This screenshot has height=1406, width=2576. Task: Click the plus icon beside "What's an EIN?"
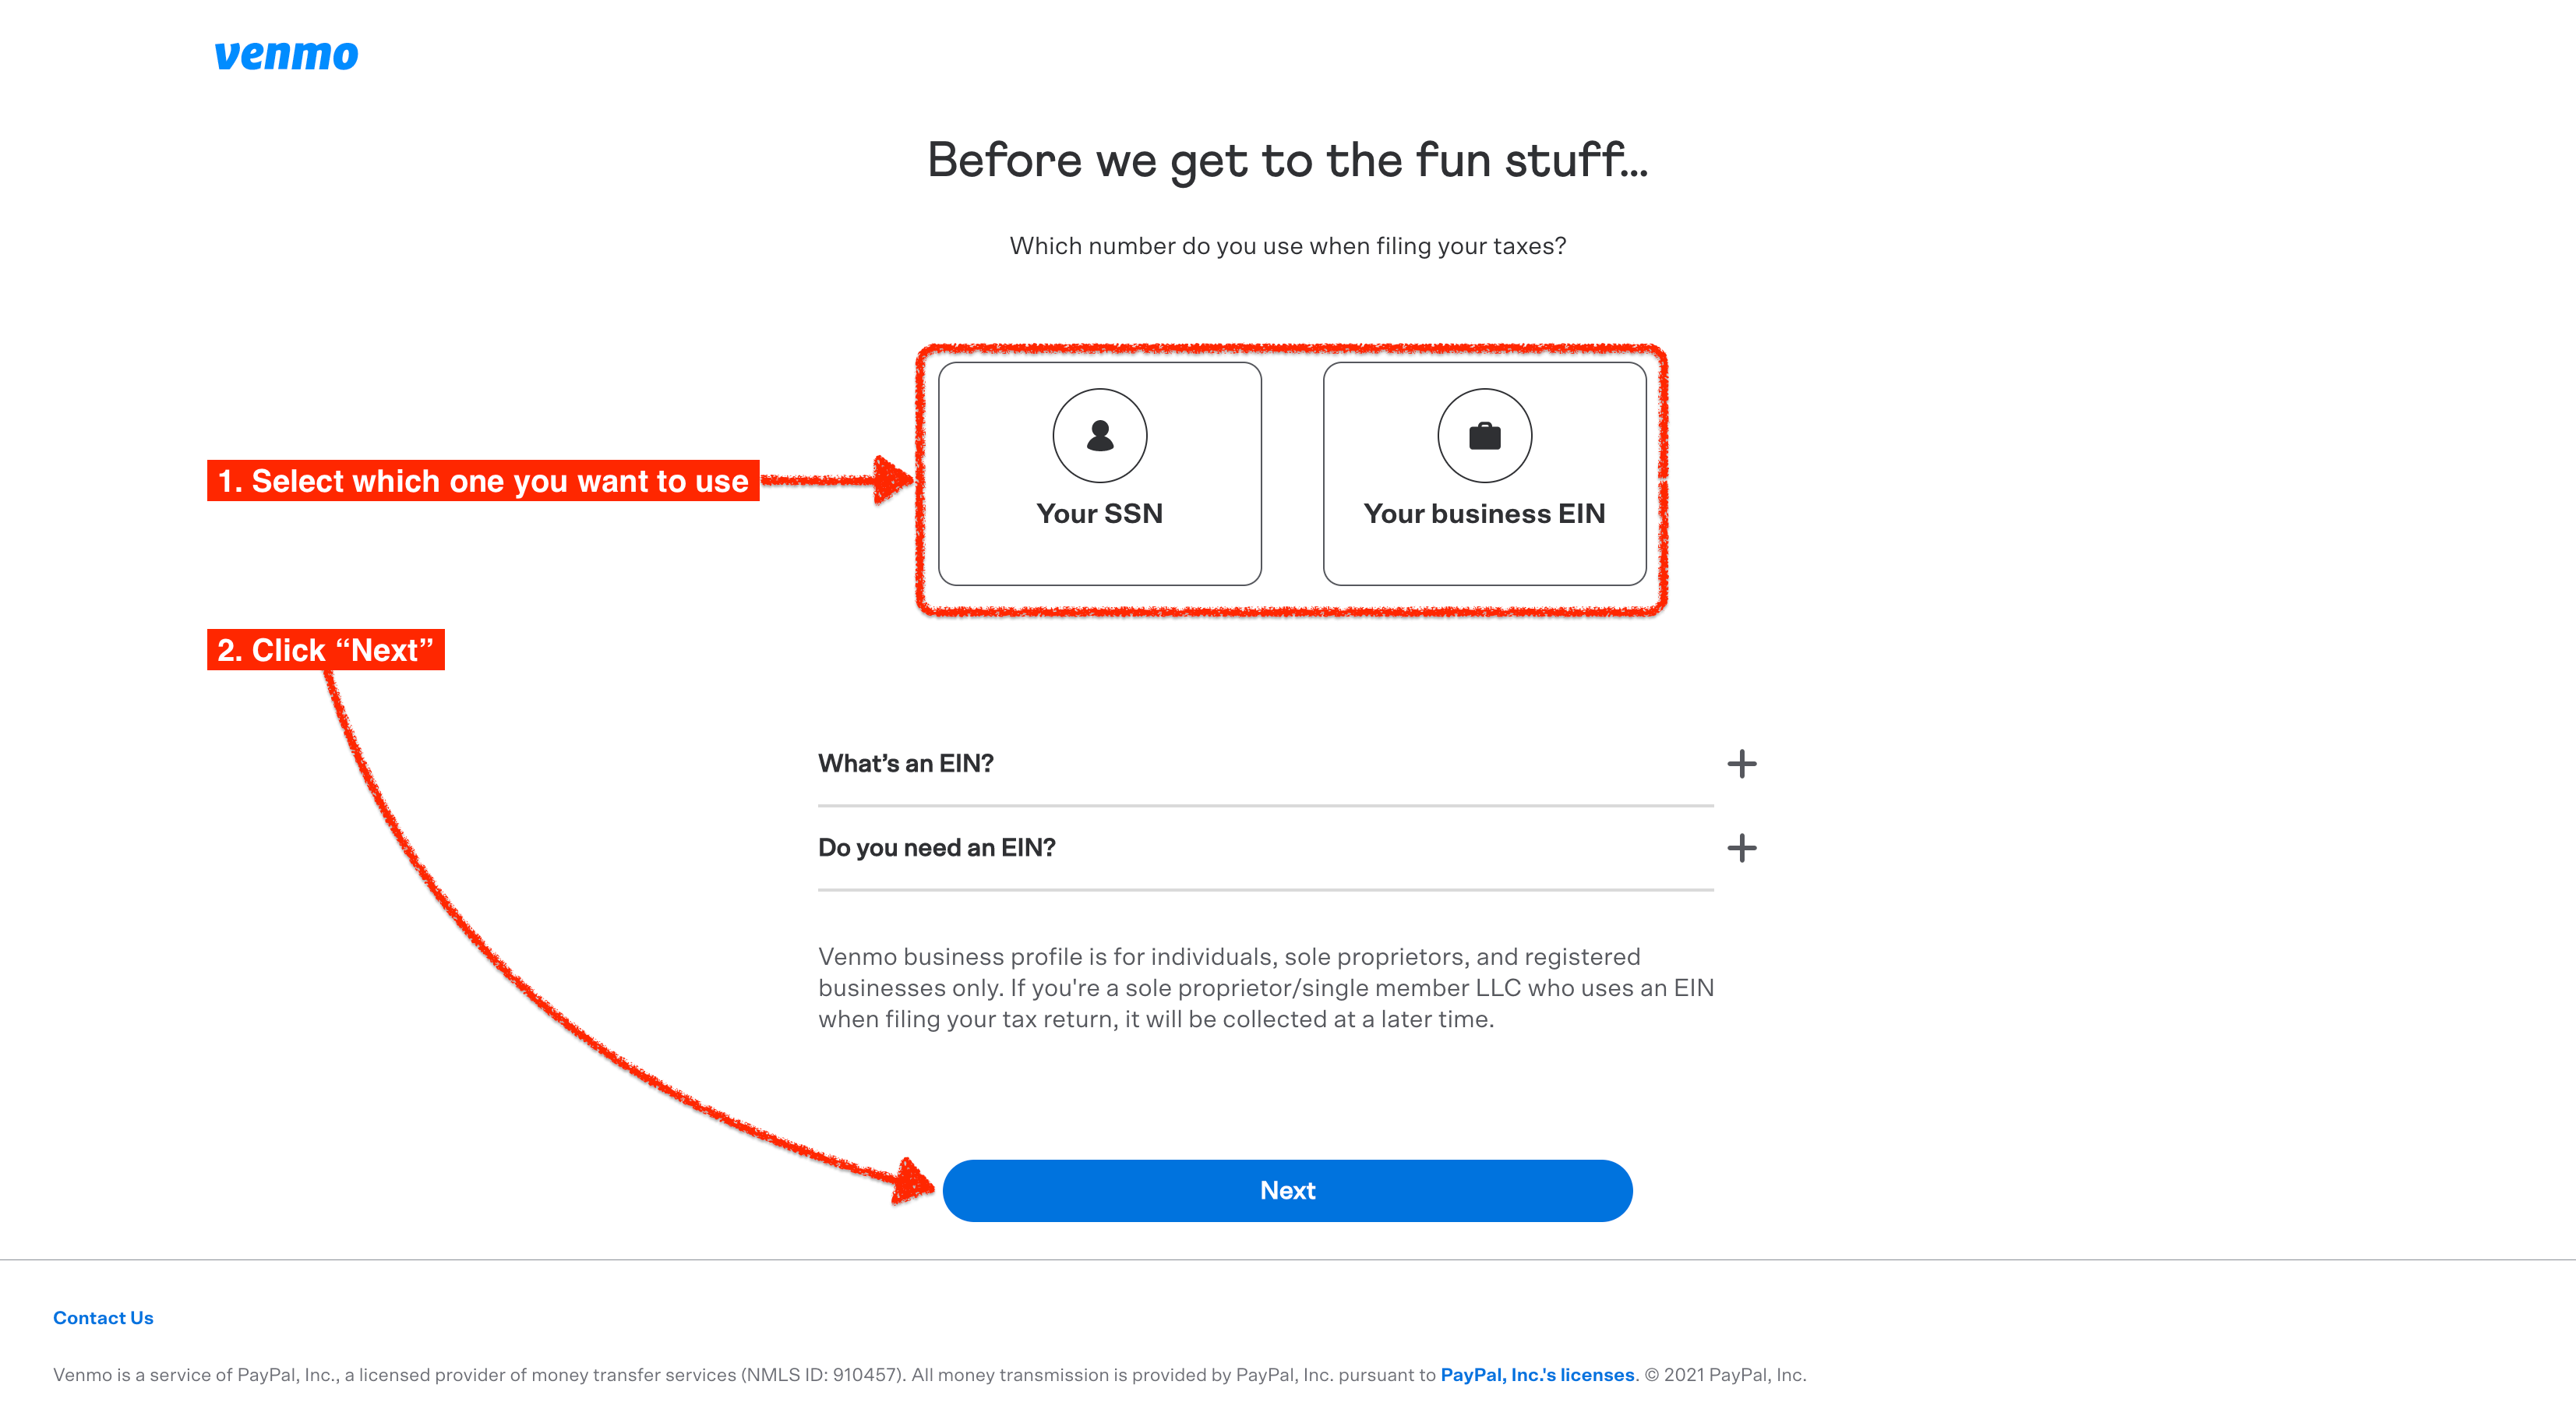click(x=1741, y=764)
